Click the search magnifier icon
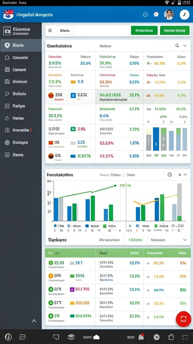This screenshot has height=344, width=193. tap(177, 46)
